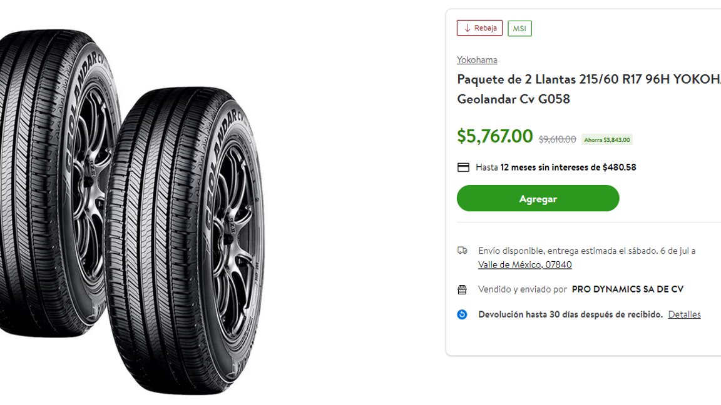Select the green MSI badge
This screenshot has width=721, height=405.
click(x=519, y=28)
